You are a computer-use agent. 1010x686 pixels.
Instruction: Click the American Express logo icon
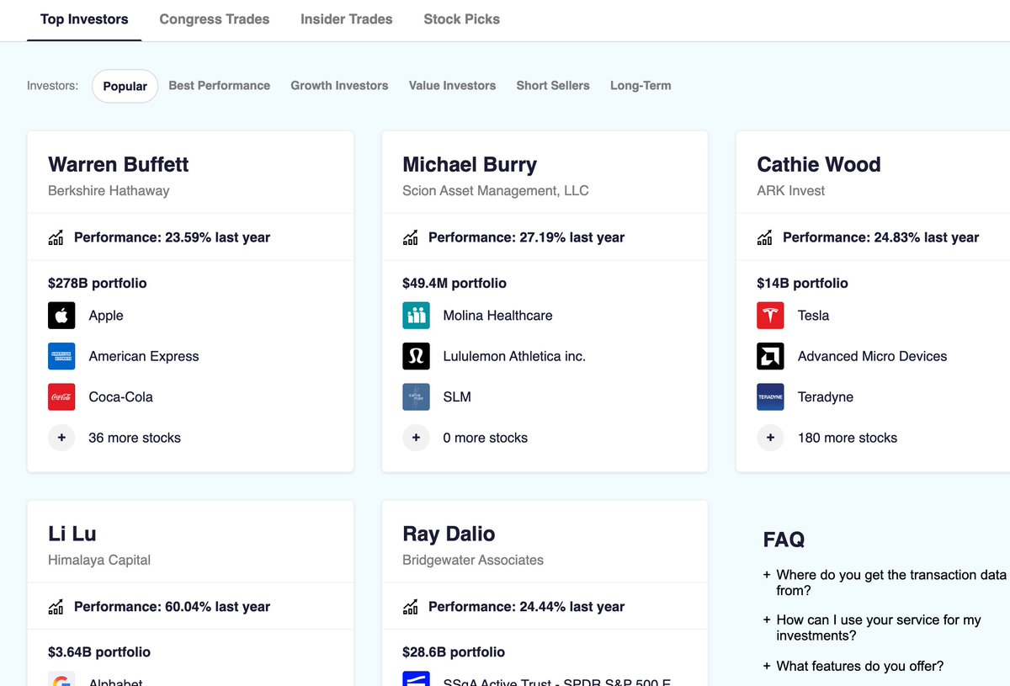pyautogui.click(x=61, y=356)
